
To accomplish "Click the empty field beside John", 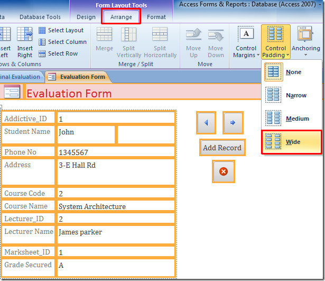I will (x=146, y=135).
